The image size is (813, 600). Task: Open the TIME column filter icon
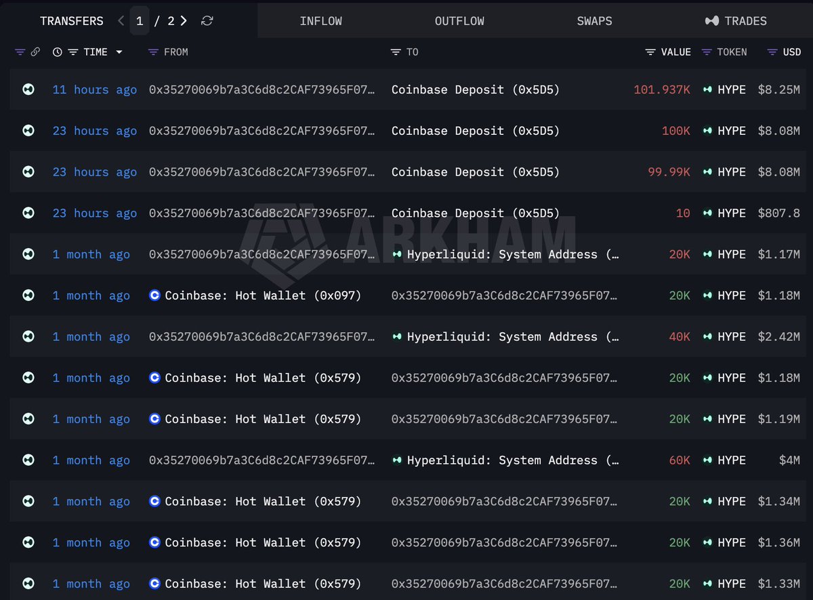pos(73,52)
